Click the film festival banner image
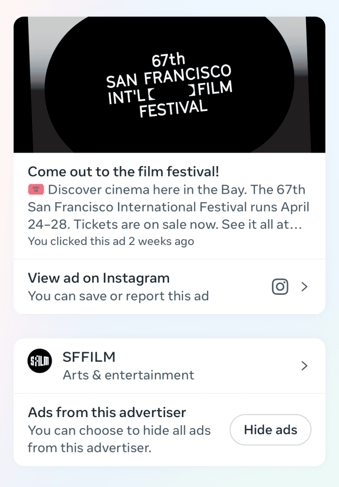Image resolution: width=339 pixels, height=487 pixels. (169, 84)
